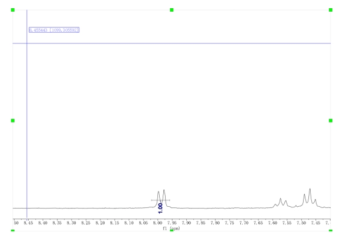Click the vertical blue cursor line at 8.45 ppm
Image resolution: width=343 pixels, height=239 pixels.
coord(26,114)
